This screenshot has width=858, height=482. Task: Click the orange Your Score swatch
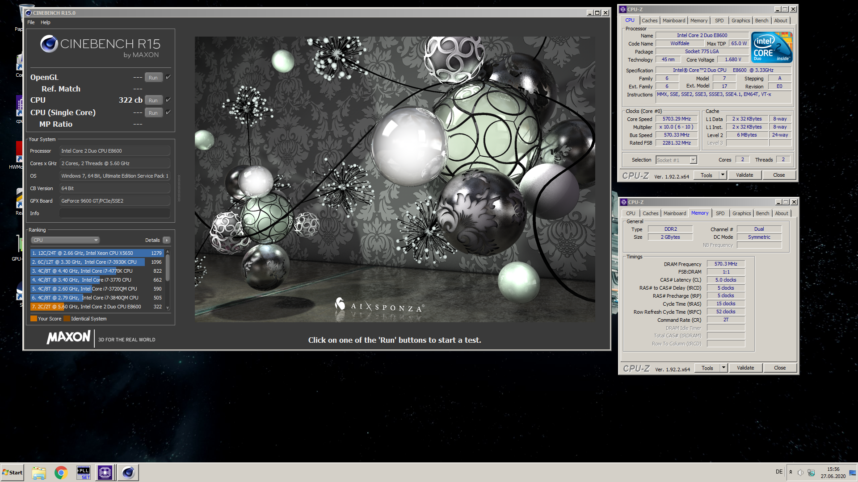[x=34, y=319]
